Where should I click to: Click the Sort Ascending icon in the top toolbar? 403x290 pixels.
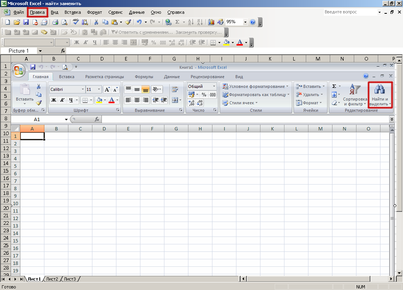pyautogui.click(x=190, y=22)
